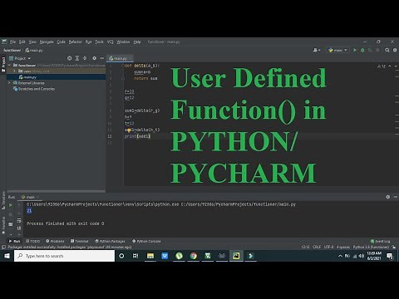Open the Window menu

tap(123, 42)
